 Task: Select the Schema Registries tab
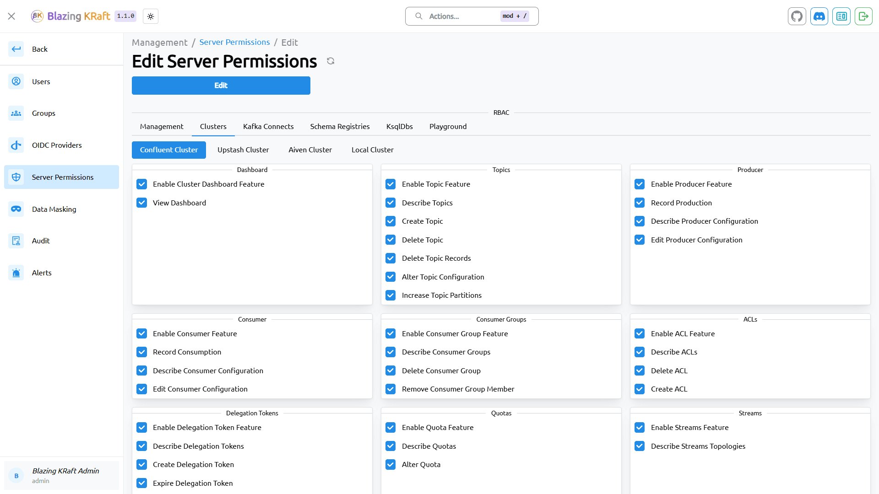(340, 126)
